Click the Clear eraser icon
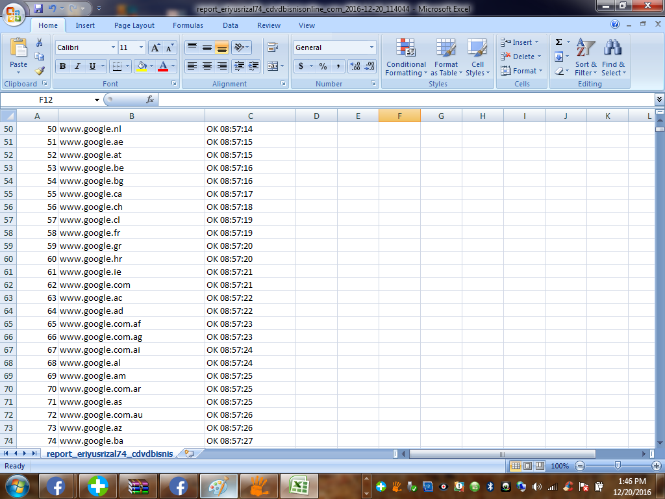Image resolution: width=665 pixels, height=499 pixels. pos(559,71)
